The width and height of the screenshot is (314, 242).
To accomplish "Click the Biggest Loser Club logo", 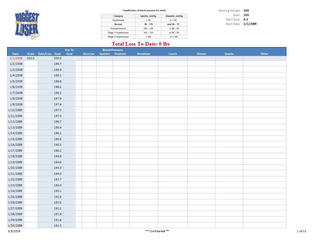I will point(27,25).
